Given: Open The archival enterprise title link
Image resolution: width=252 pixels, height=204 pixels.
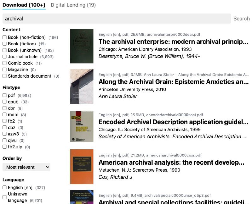Looking at the screenshot, I should point(173,42).
